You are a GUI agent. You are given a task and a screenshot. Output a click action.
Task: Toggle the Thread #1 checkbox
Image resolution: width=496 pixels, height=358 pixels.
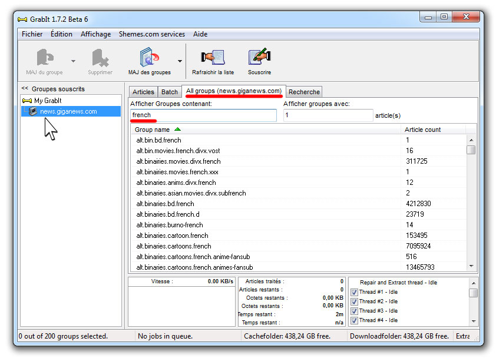click(354, 292)
